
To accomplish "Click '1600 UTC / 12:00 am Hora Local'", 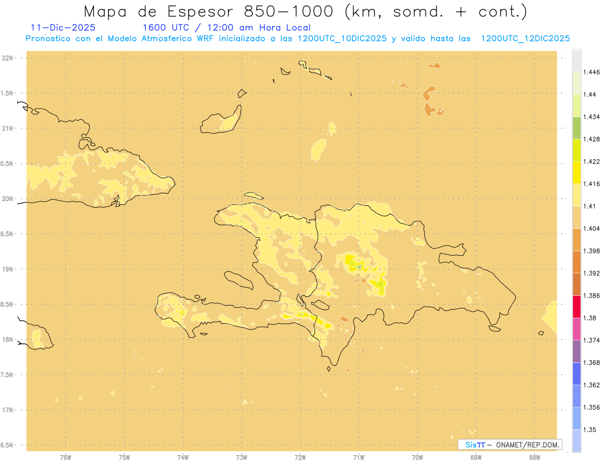I will (x=226, y=28).
